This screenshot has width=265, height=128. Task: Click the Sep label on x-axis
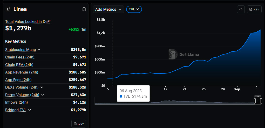(x=237, y=89)
